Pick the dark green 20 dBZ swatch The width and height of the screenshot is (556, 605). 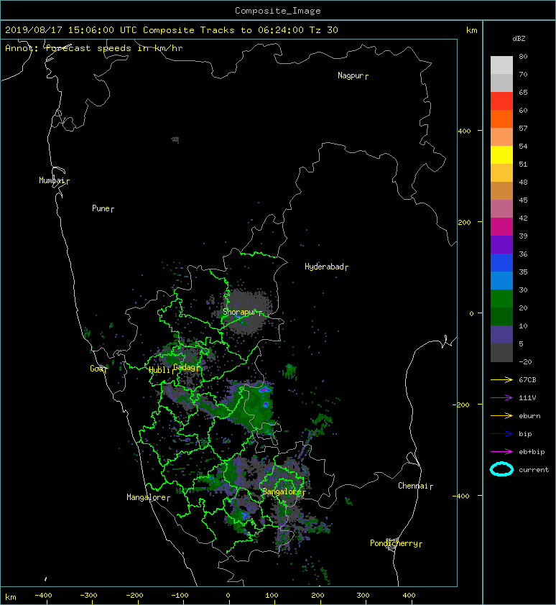point(501,316)
